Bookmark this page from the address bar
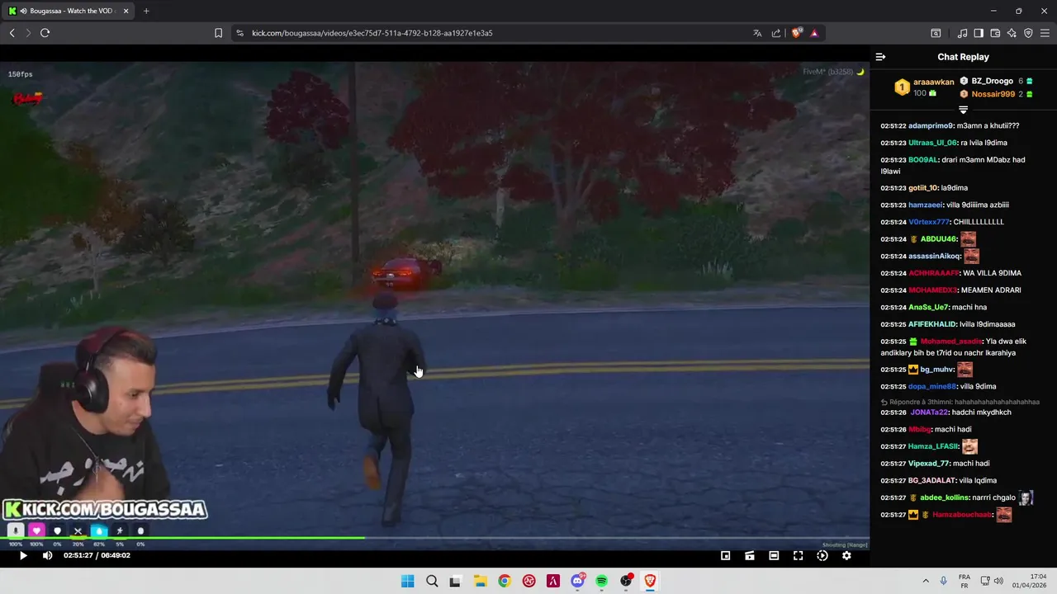The width and height of the screenshot is (1057, 594). [218, 33]
